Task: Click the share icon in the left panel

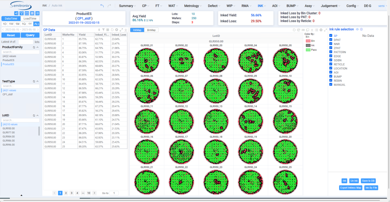Action: tap(16, 13)
